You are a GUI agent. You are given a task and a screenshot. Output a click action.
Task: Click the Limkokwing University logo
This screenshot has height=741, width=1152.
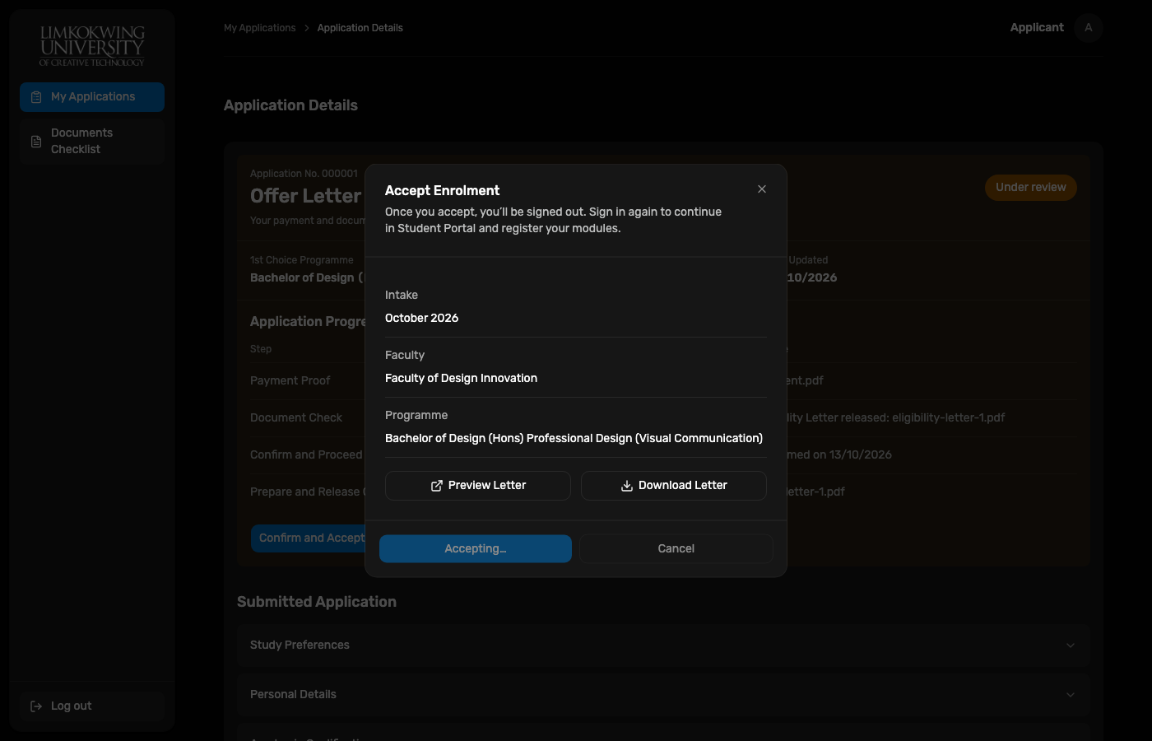click(91, 45)
